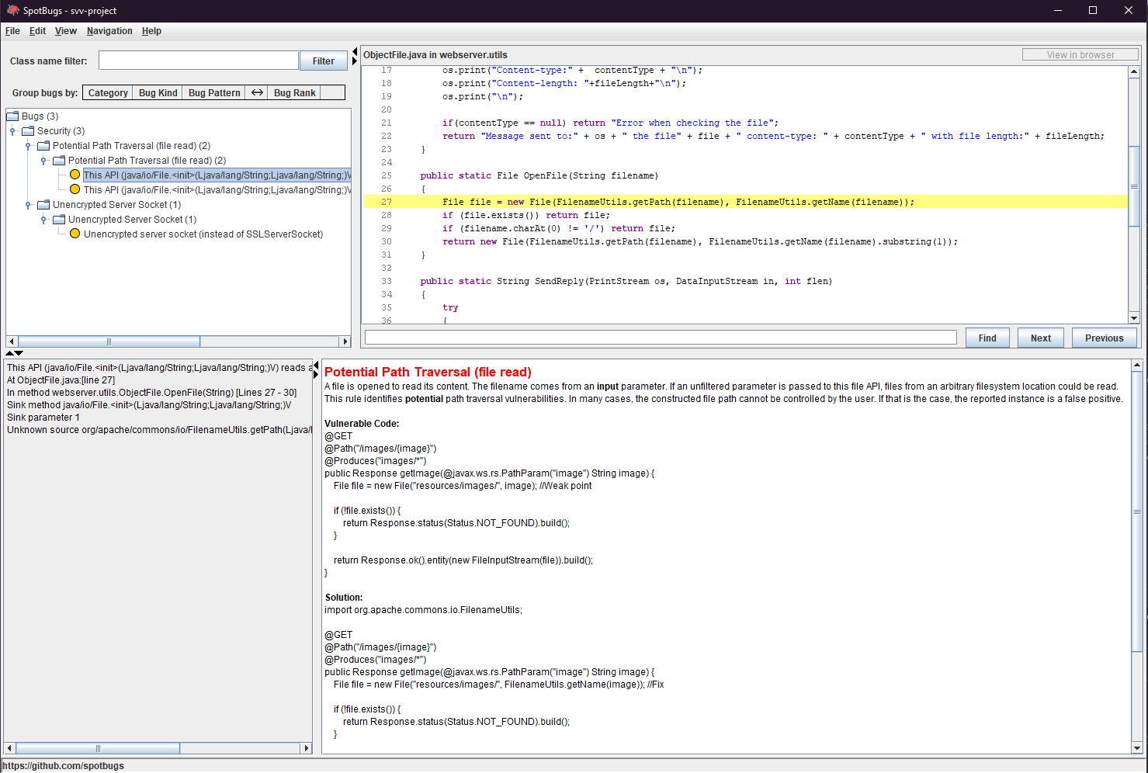The height and width of the screenshot is (773, 1148).
Task: Click the yellow bug icon beside Unencrypted server socket
Action: click(x=75, y=234)
